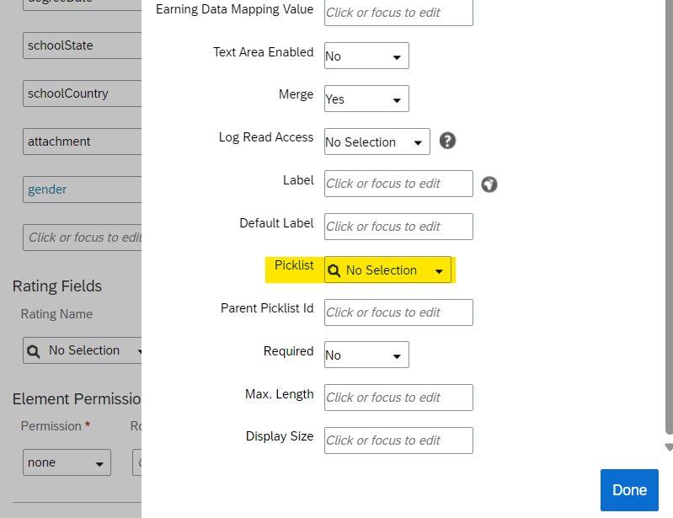Focus the Default Label input field
This screenshot has width=673, height=518.
(x=398, y=227)
